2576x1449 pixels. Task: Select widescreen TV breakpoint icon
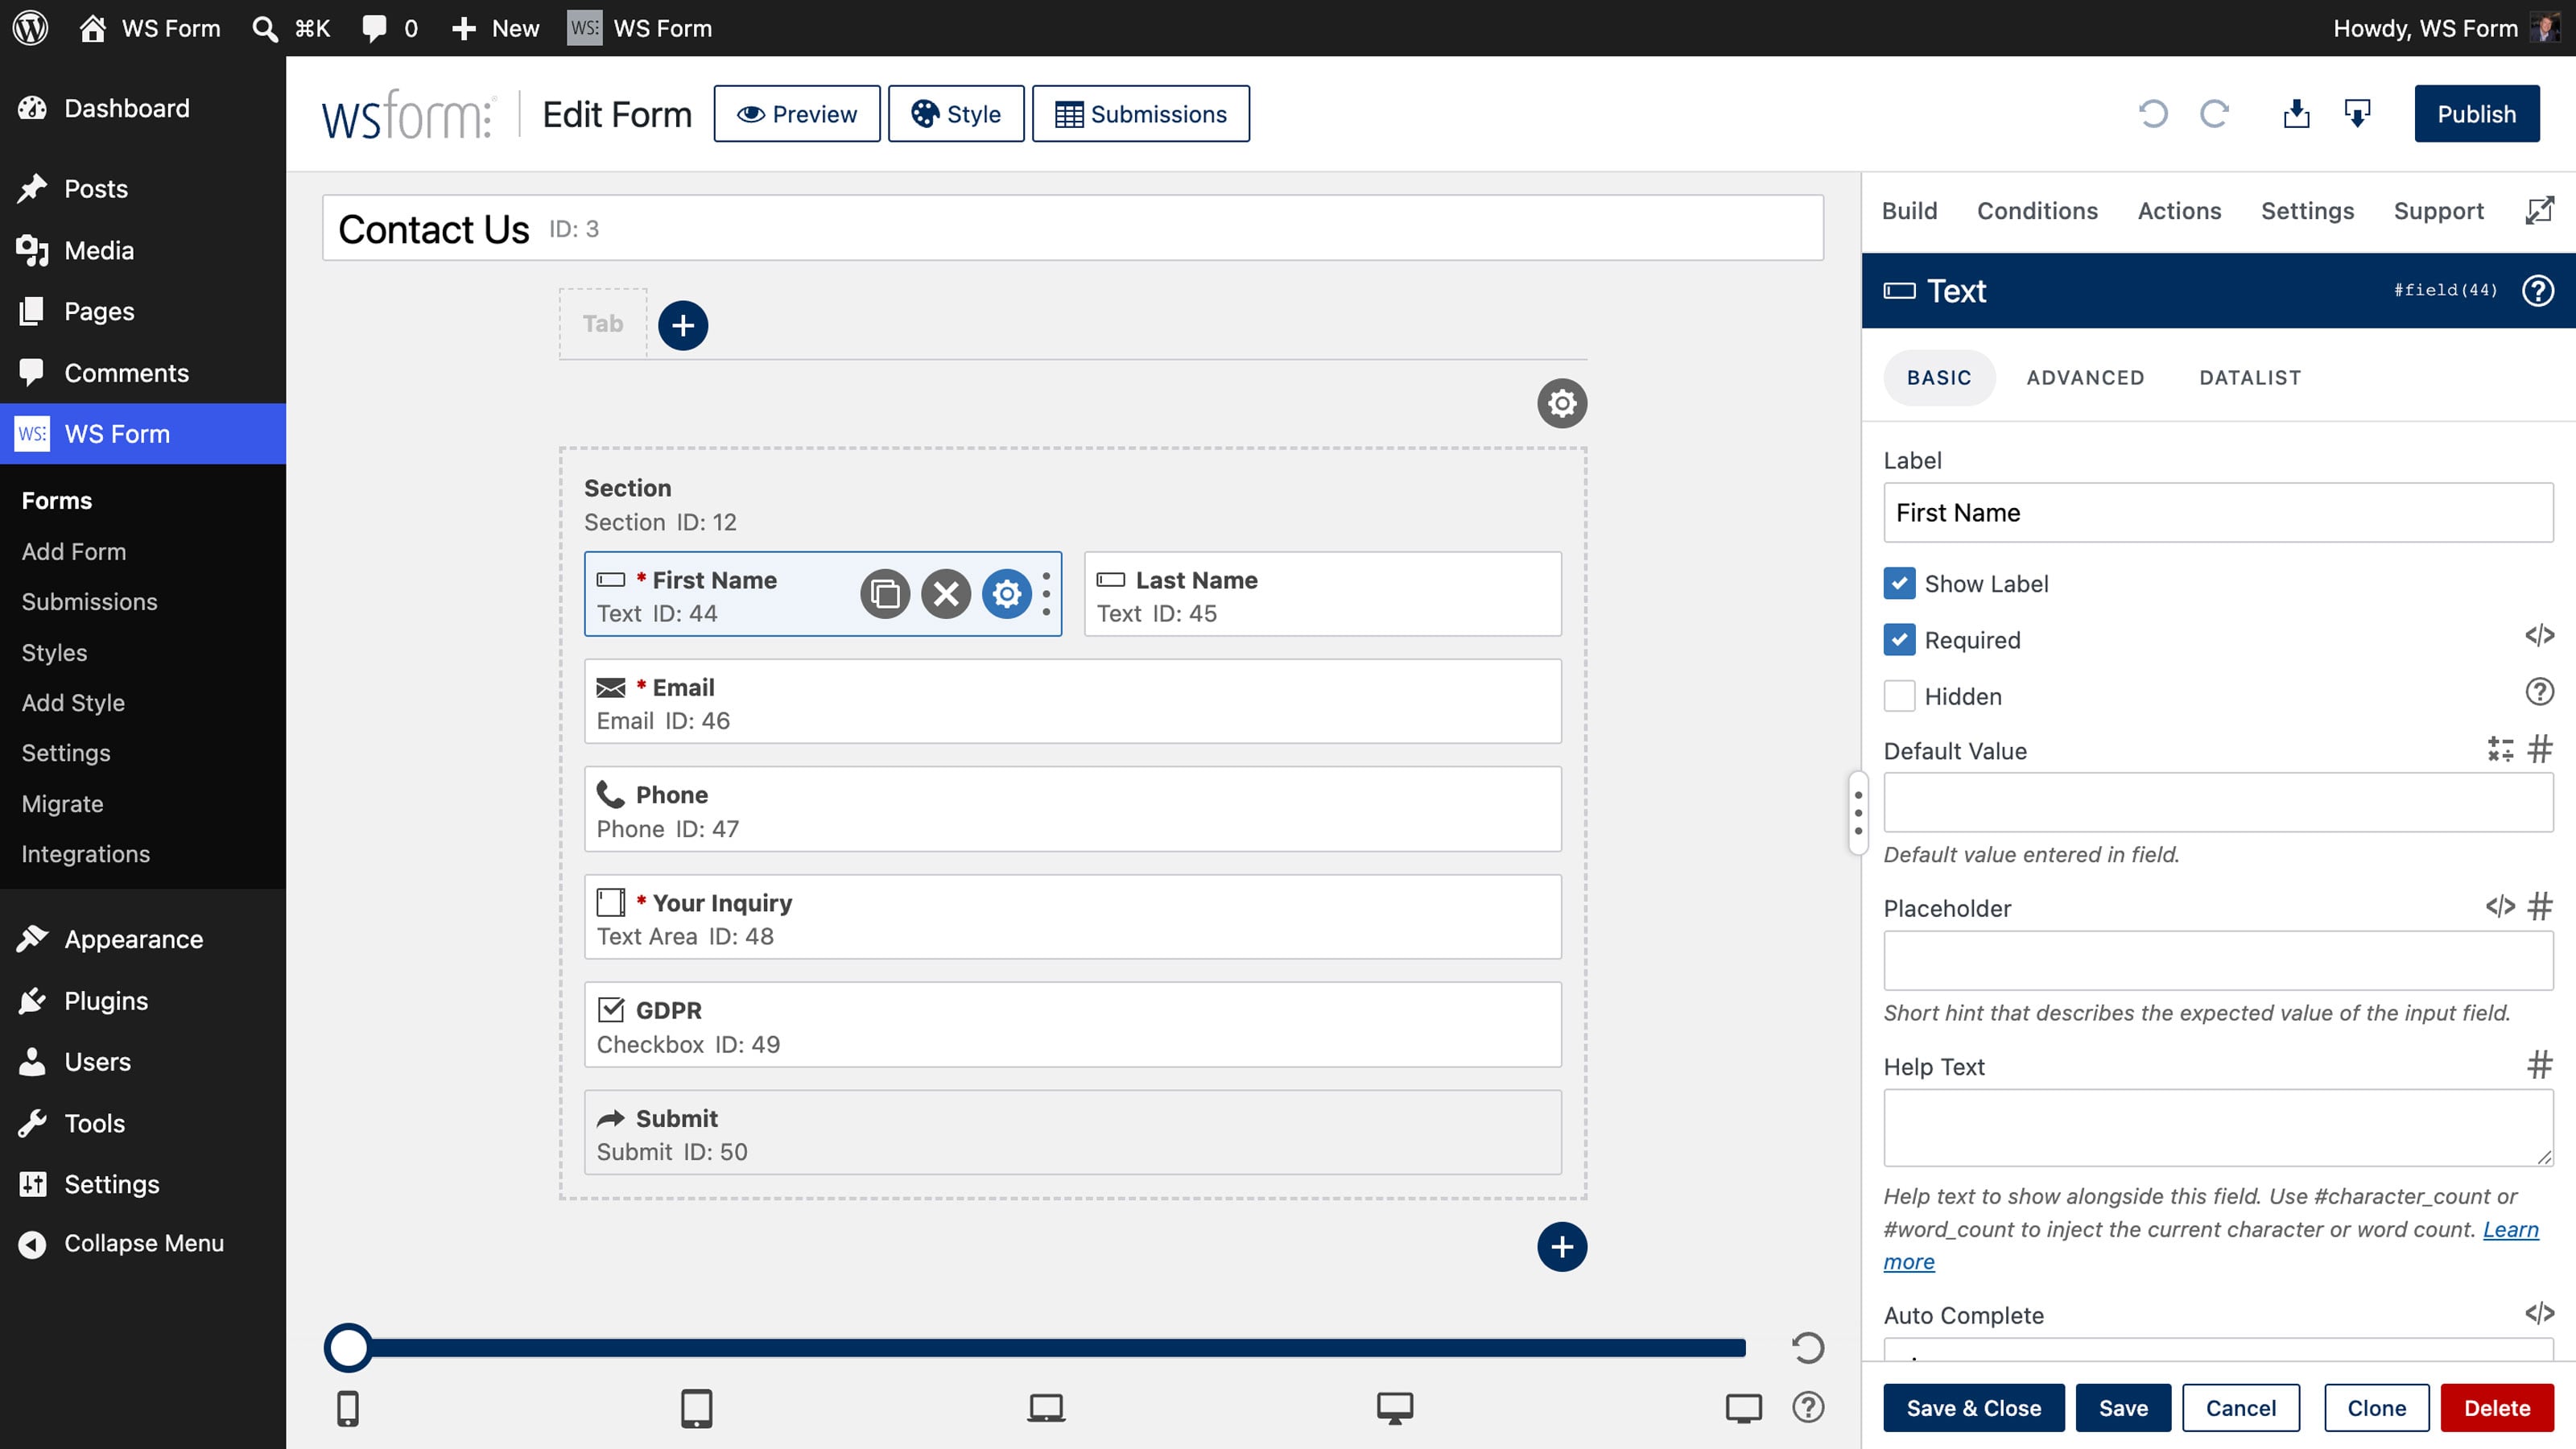[1743, 1408]
